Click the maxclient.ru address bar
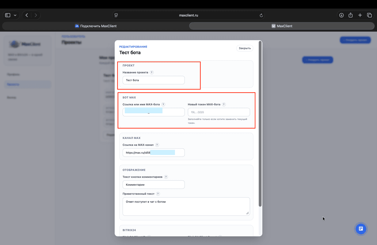The height and width of the screenshot is (245, 377). 188,15
